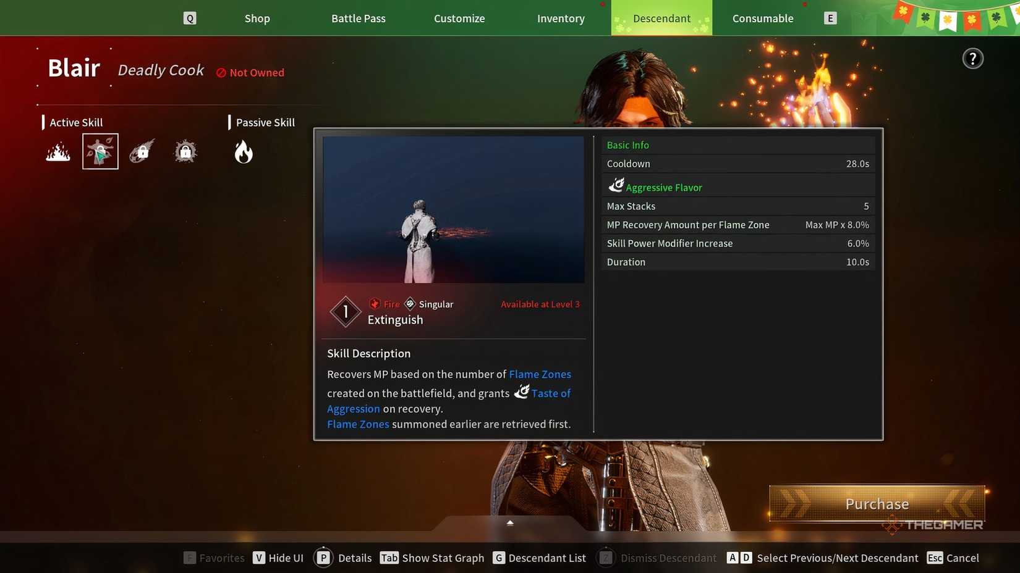Screen dimensions: 1020x573
Task: Toggle Hide UI option
Action: click(278, 558)
